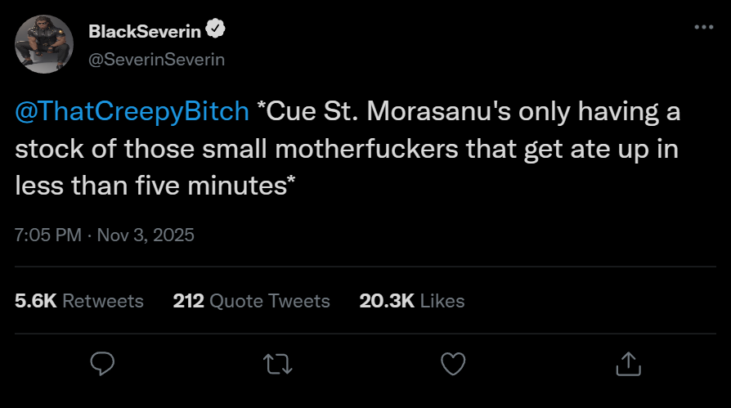Click the verified checkmark badge
Viewport: 731px width, 408px height.
point(215,31)
